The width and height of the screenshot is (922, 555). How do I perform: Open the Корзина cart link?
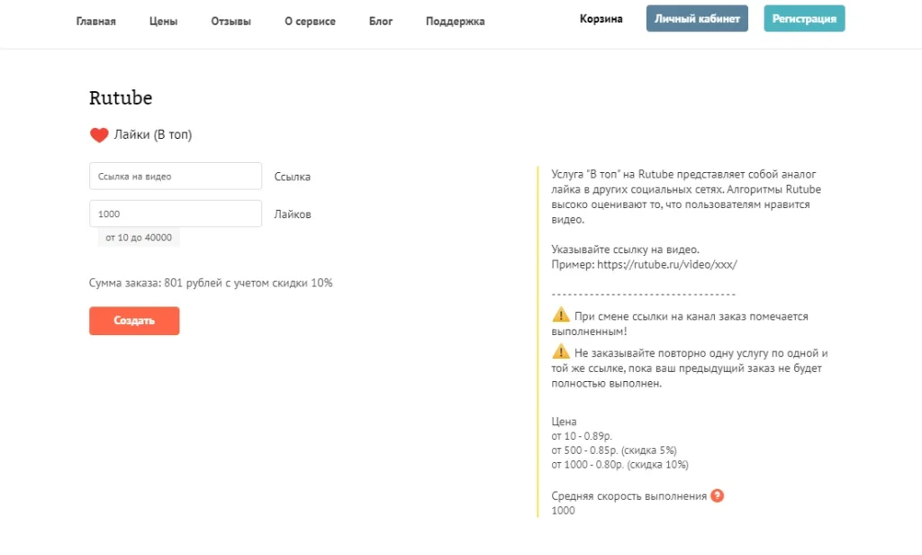601,19
